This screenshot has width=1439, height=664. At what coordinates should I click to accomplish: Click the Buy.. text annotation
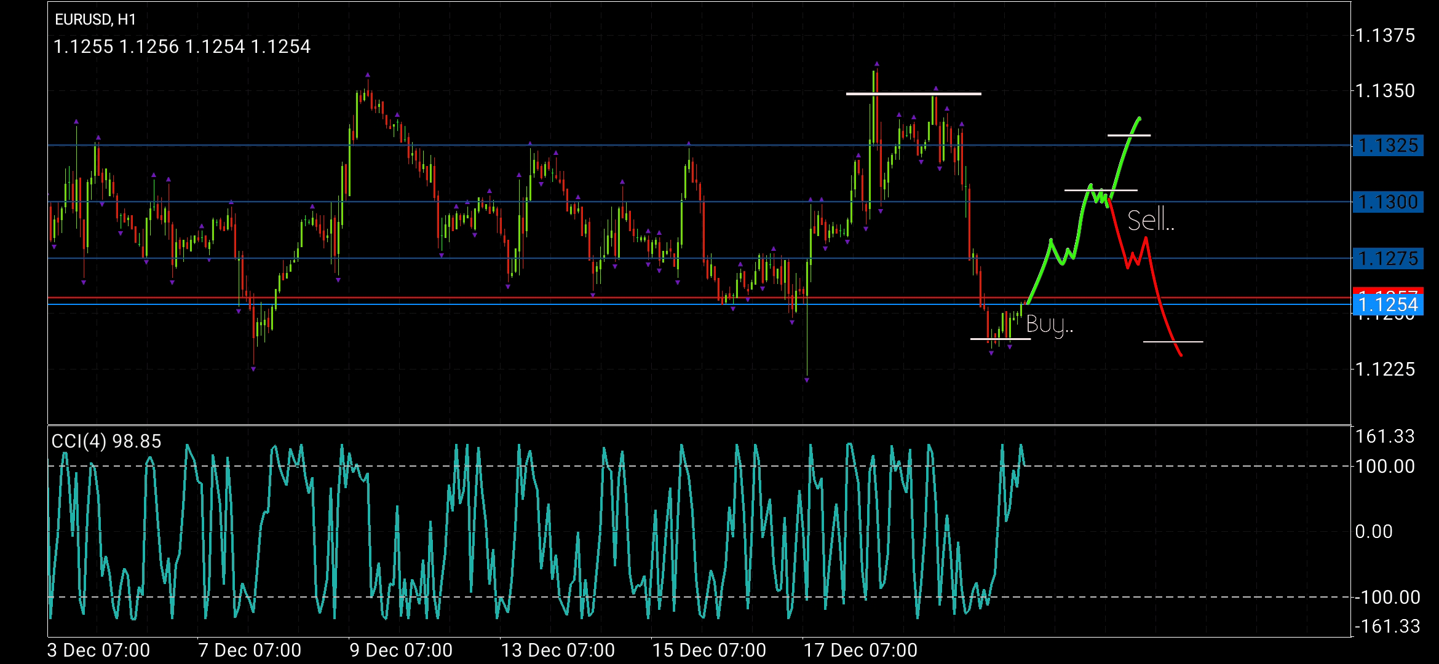click(1050, 324)
